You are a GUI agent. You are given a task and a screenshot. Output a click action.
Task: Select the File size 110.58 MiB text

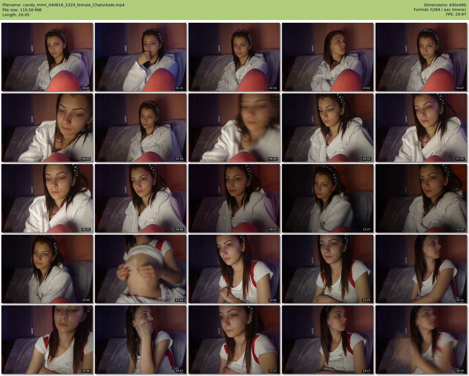(22, 10)
